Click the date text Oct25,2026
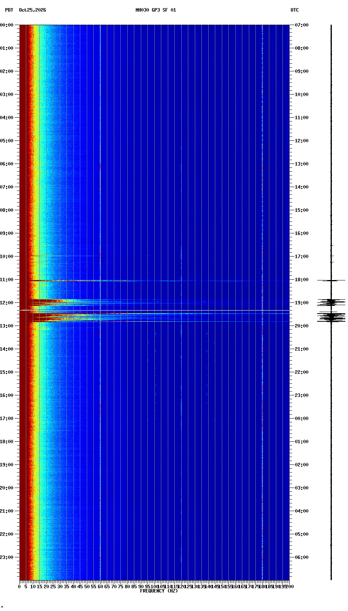 [32, 10]
